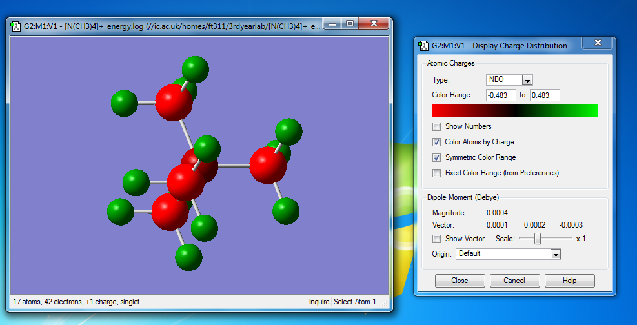Click the Display Charge Distribution dialog title icon
This screenshot has width=637, height=325.
tap(423, 45)
